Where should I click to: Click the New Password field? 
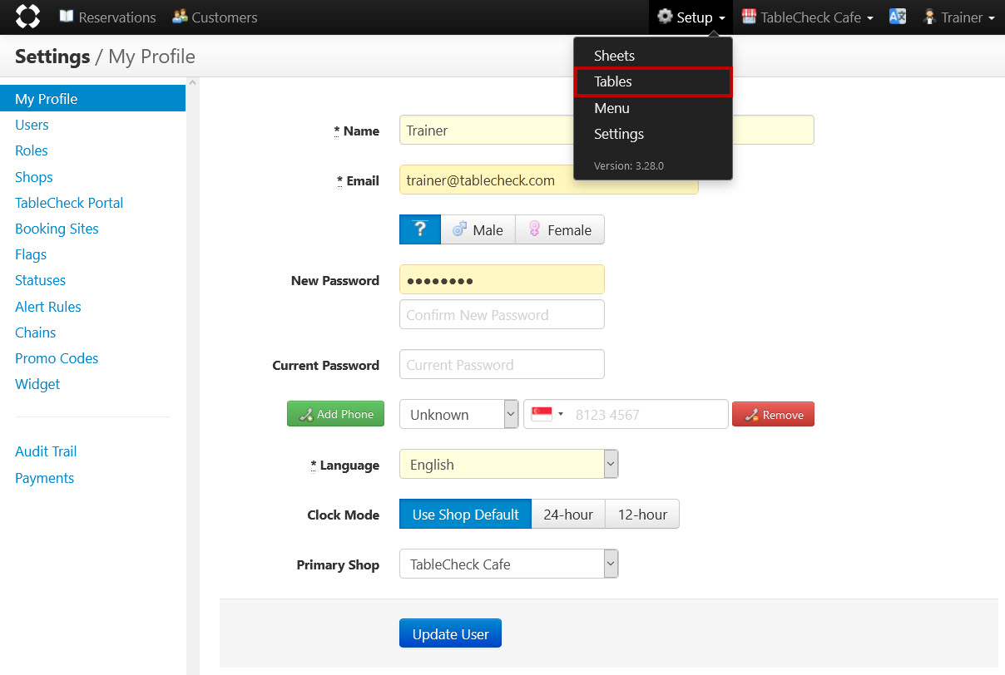pyautogui.click(x=502, y=279)
